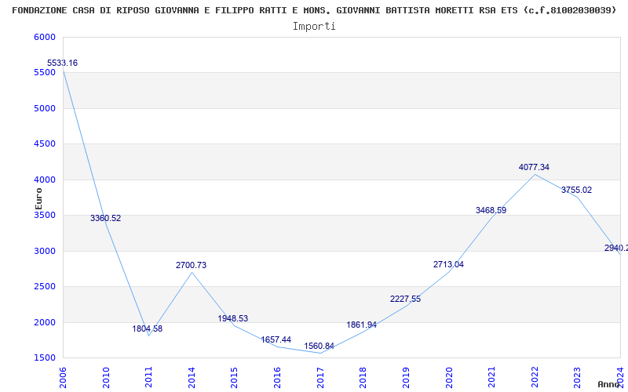The width and height of the screenshot is (628, 392).
Task: Select the 2022 x-axis year label
Action: (535, 378)
